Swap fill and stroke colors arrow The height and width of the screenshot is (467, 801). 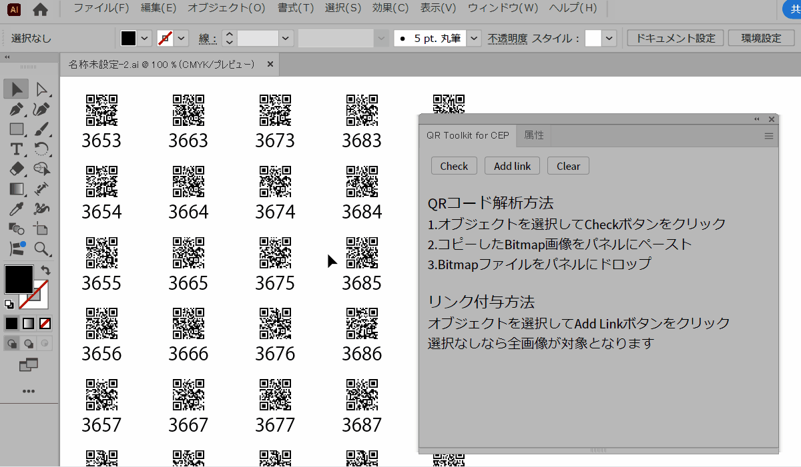click(x=45, y=270)
